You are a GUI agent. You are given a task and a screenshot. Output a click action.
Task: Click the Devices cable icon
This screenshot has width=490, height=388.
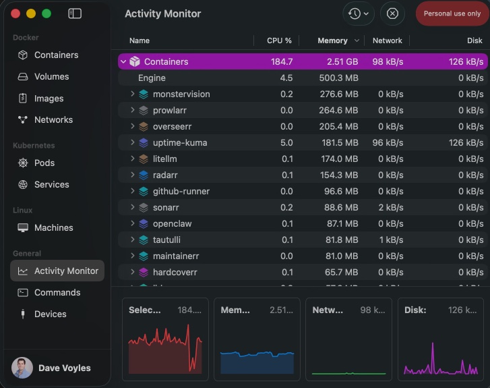pyautogui.click(x=23, y=314)
